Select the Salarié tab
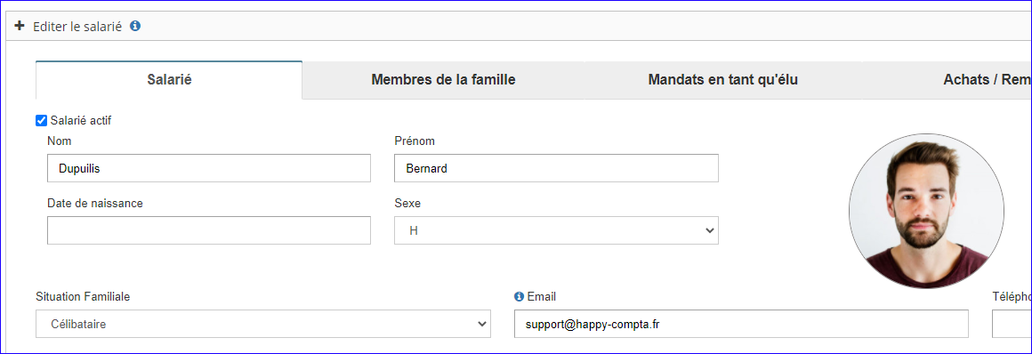Viewport: 1032px width, 354px height. [x=169, y=80]
